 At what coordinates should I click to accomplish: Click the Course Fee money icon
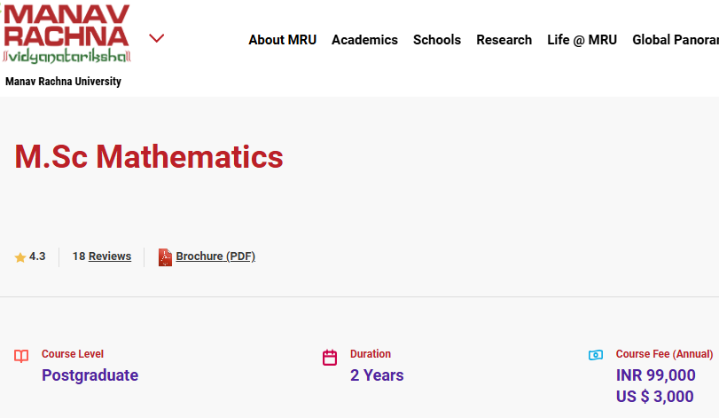coord(596,355)
